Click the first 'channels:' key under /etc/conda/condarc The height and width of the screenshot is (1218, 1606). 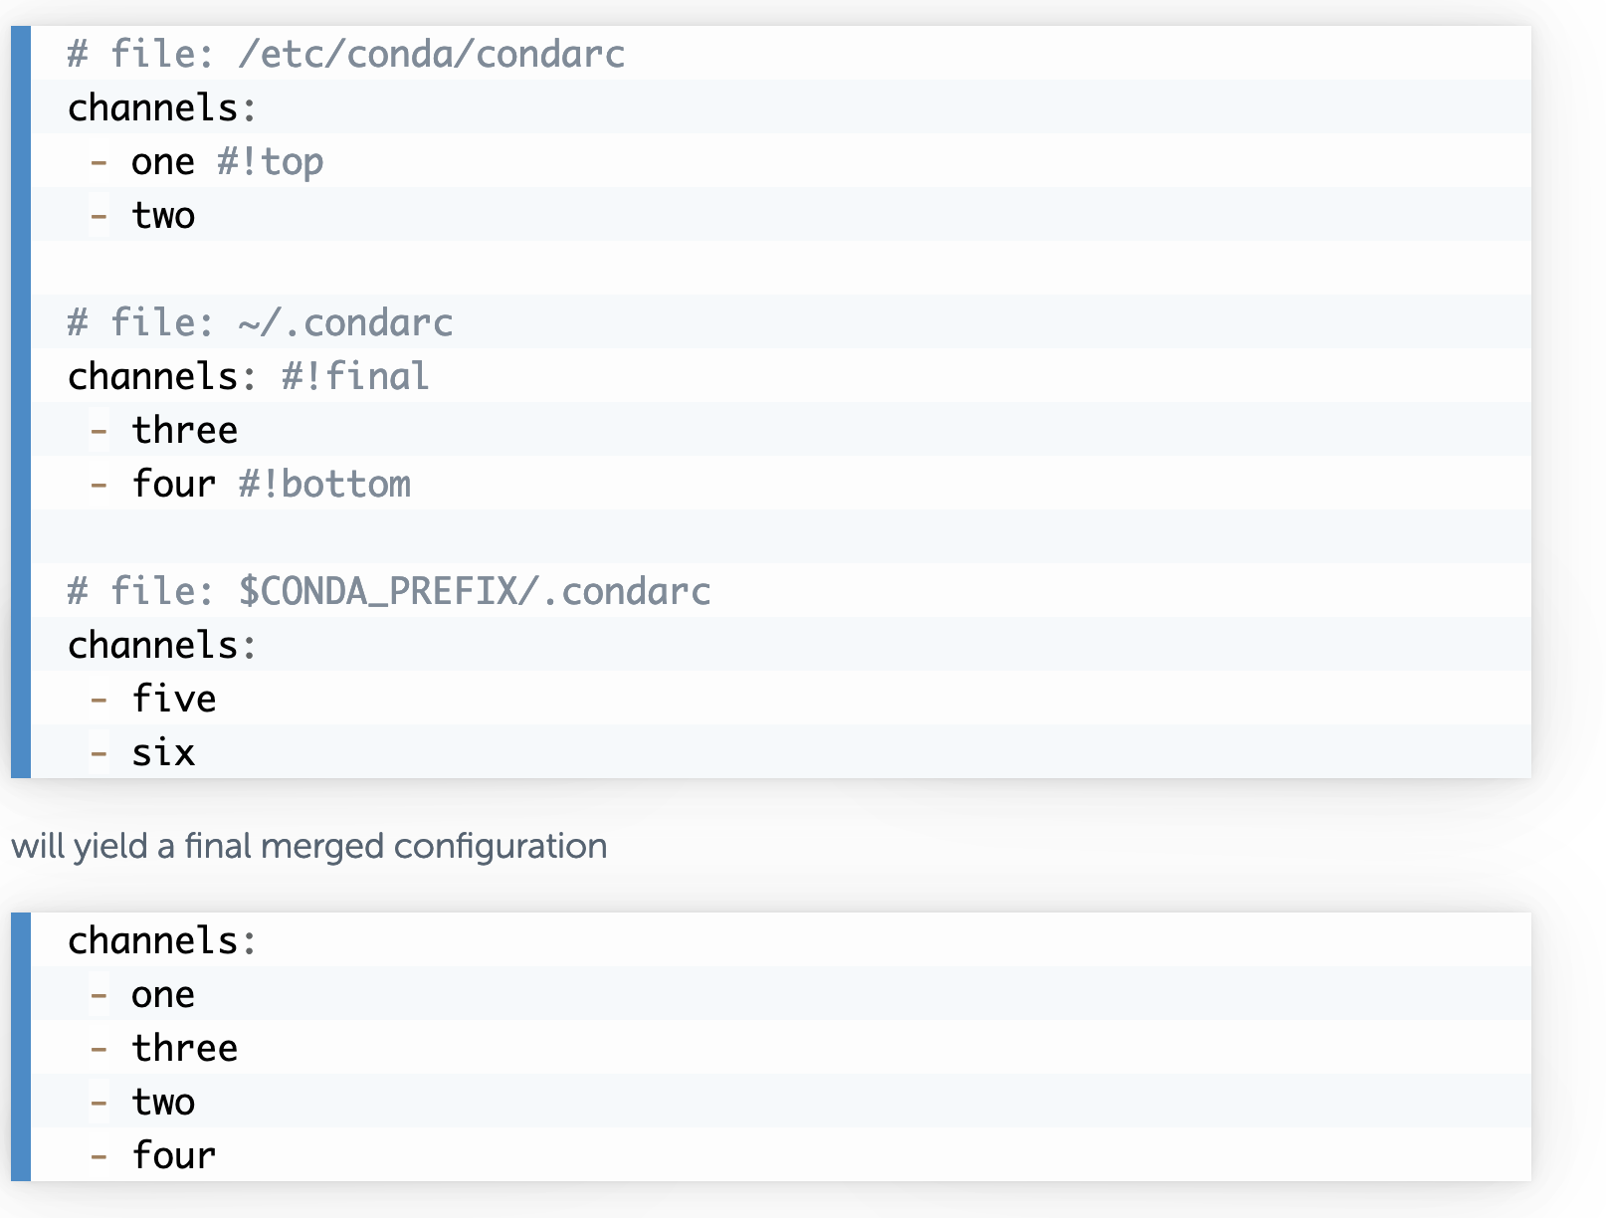tap(163, 107)
